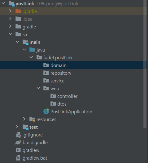
Task: Select the fadet.postLink package label
Action: 58,58
